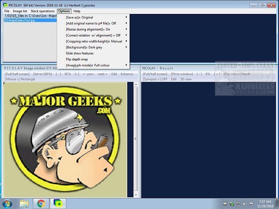
Task: Minimize the PICOLAY window
Action: 253,5
